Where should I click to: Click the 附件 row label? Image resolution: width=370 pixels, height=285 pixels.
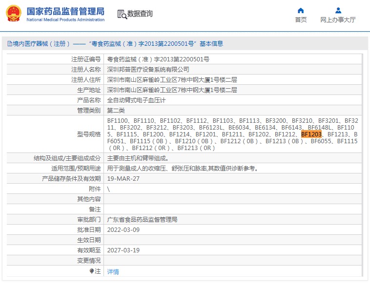coord(95,189)
